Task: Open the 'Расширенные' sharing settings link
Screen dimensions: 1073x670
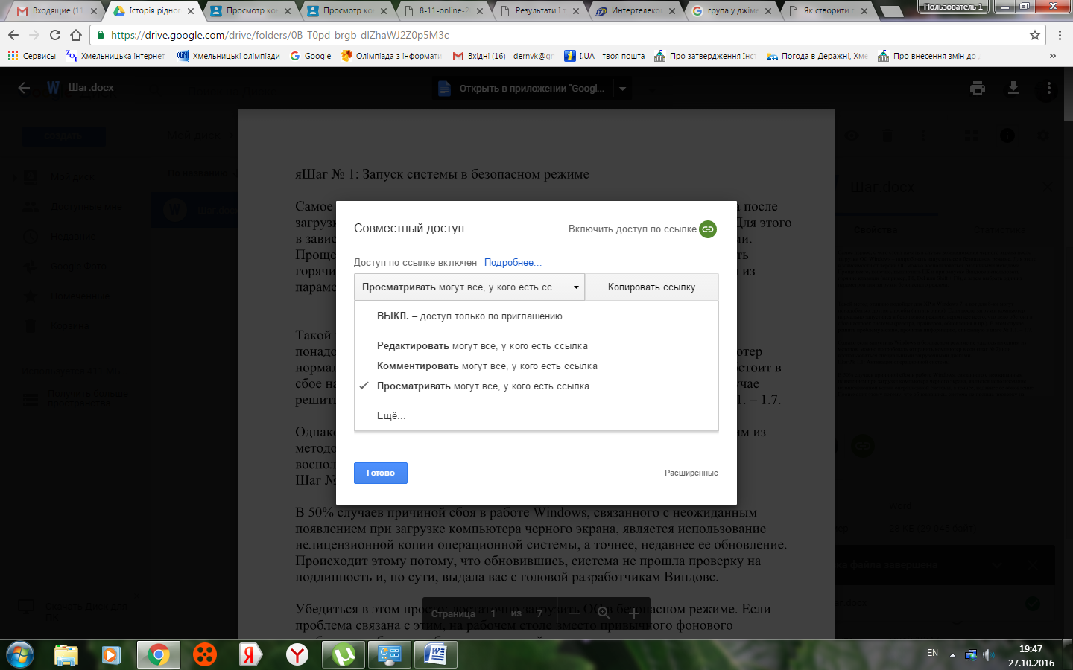Action: pyautogui.click(x=691, y=473)
